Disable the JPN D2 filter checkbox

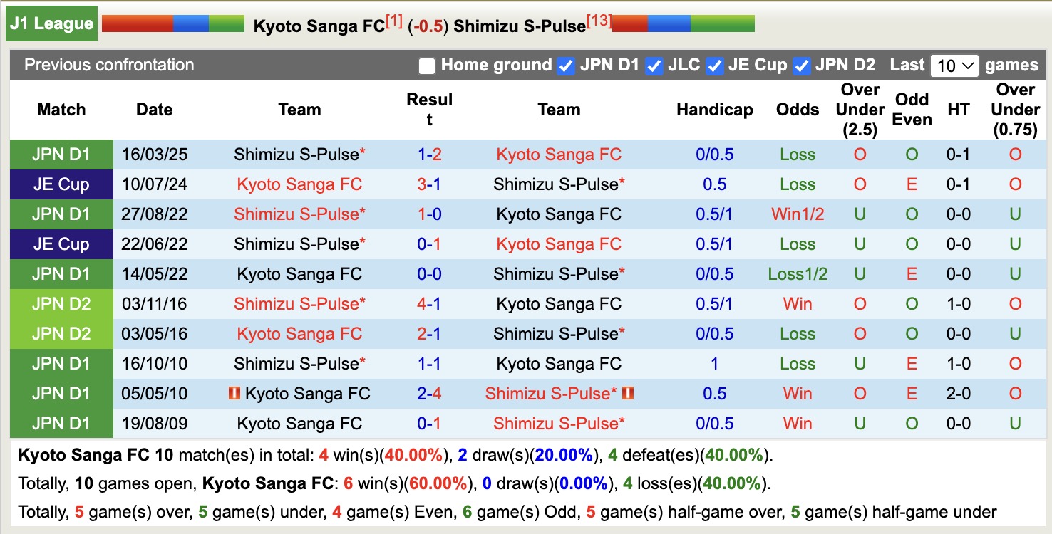click(802, 66)
